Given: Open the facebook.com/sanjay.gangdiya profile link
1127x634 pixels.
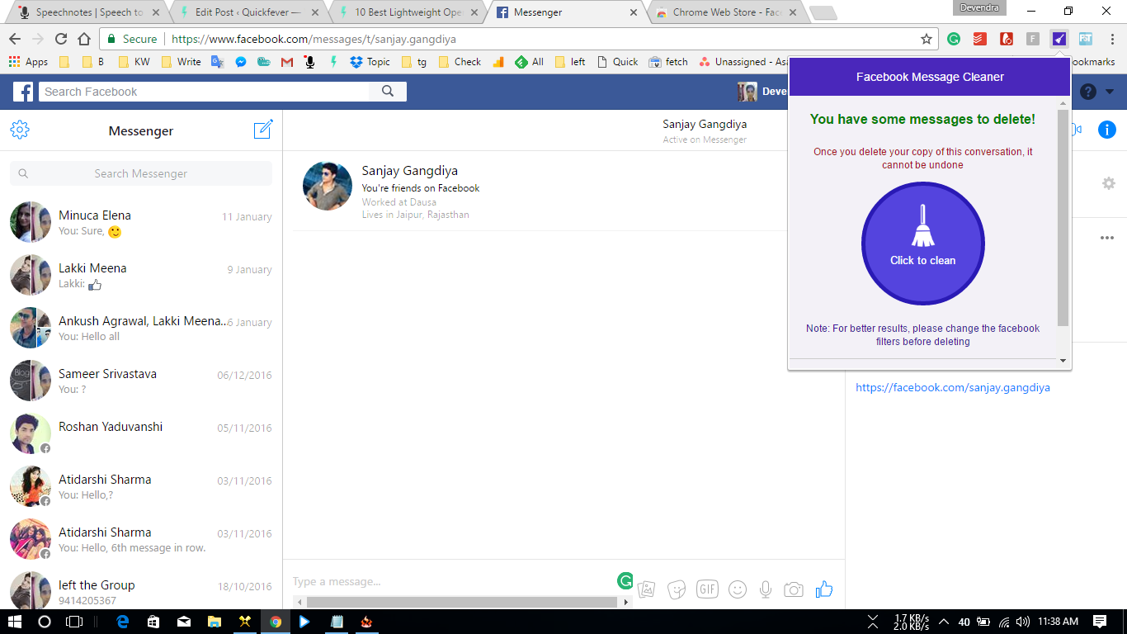Looking at the screenshot, I should (x=953, y=387).
